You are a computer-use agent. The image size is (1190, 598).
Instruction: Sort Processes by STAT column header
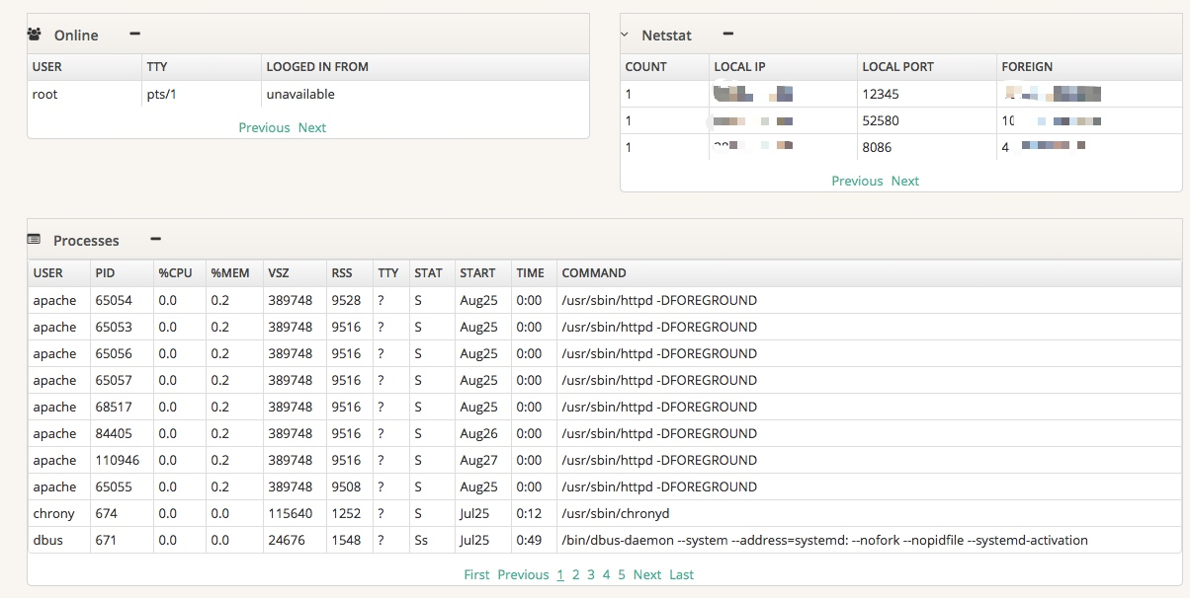[431, 273]
